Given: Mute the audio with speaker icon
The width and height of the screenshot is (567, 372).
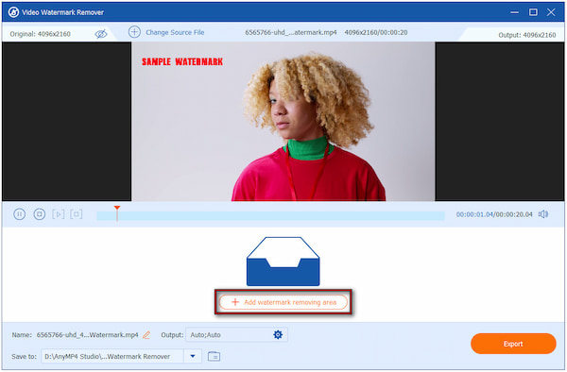Looking at the screenshot, I should 542,214.
